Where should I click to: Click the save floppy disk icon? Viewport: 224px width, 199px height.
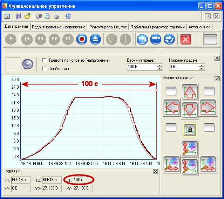(19, 16)
